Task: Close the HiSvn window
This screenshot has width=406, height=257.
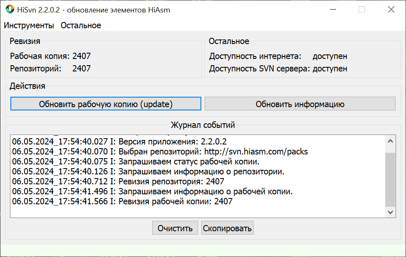Action: click(391, 10)
